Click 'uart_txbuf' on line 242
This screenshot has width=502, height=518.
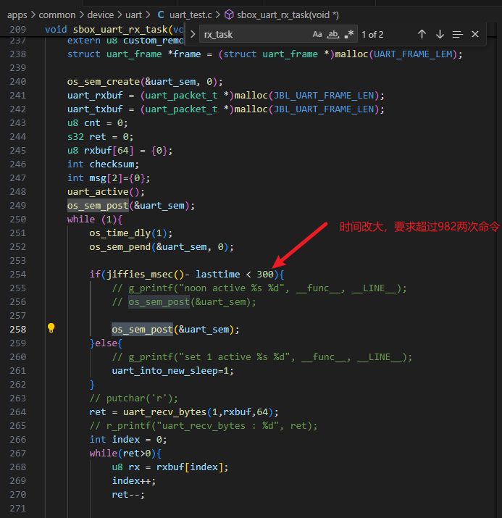click(x=95, y=109)
